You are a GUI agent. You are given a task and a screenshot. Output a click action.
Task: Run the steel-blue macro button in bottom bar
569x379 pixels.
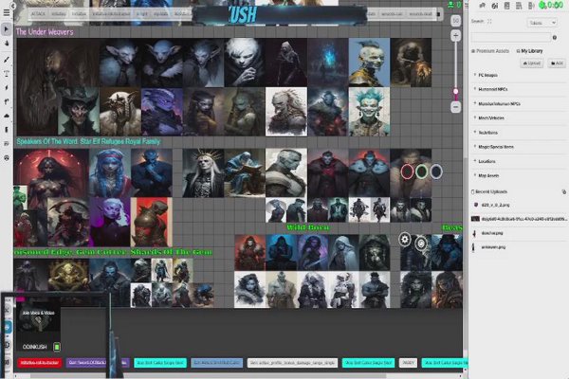pyautogui.click(x=216, y=362)
